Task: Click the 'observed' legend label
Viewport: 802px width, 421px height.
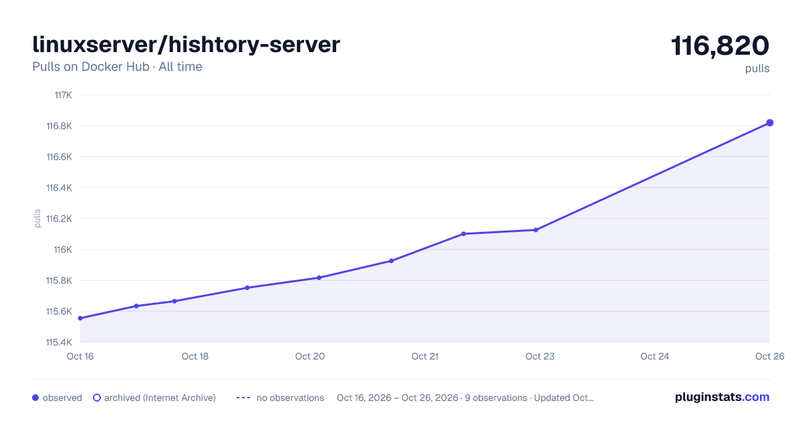Action: pyautogui.click(x=62, y=398)
